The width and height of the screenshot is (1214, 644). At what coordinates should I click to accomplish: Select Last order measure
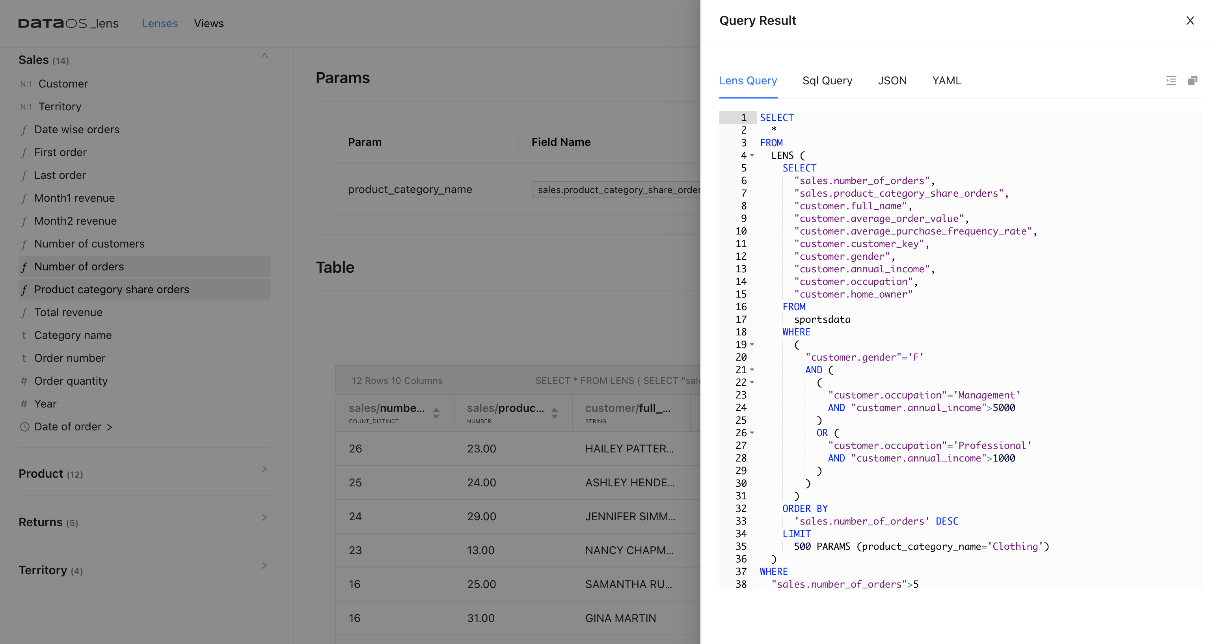pyautogui.click(x=144, y=175)
